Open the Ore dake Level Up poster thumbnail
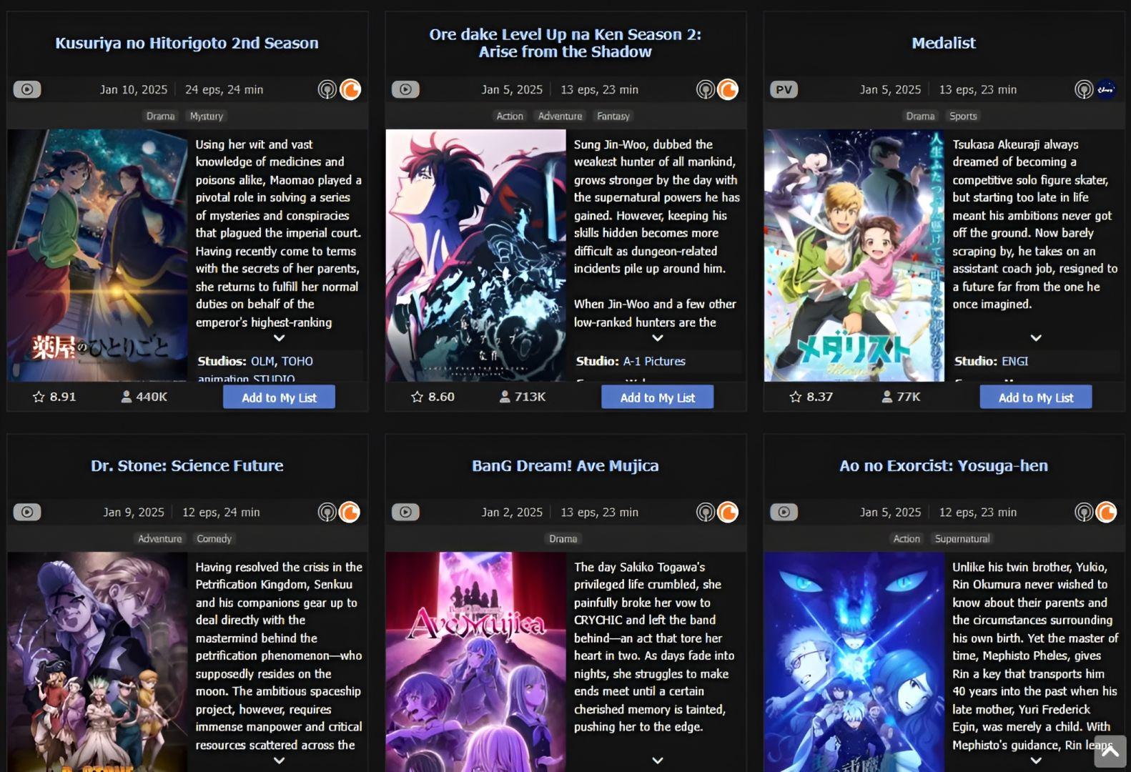Viewport: 1131px width, 772px height. (476, 255)
